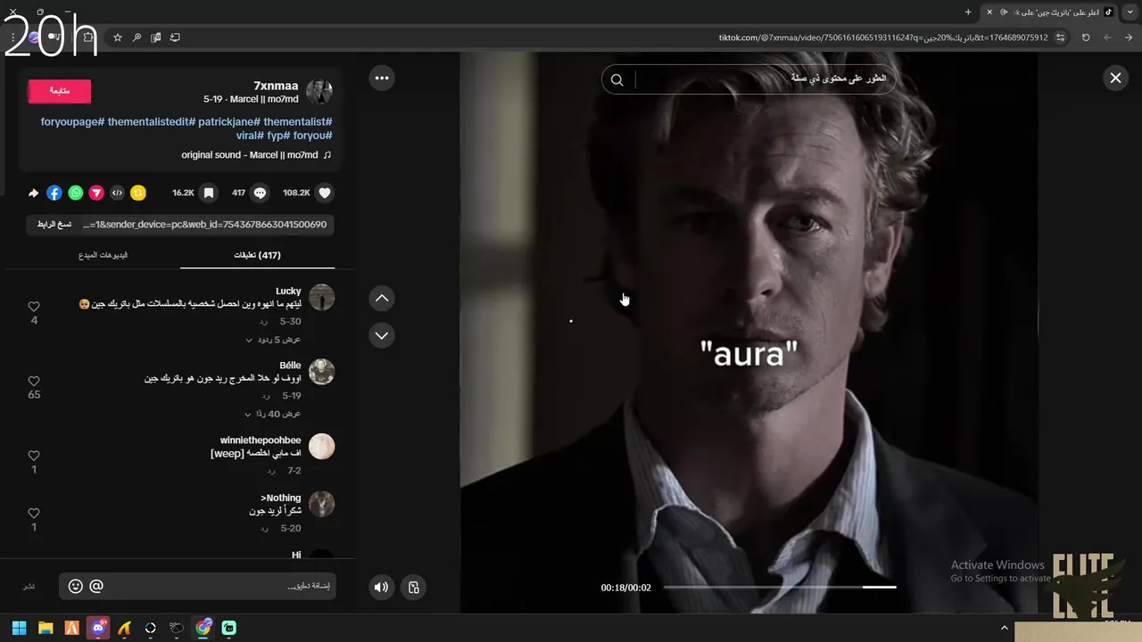Open install/cast icon in address bar
This screenshot has height=642, width=1142.
tap(175, 37)
